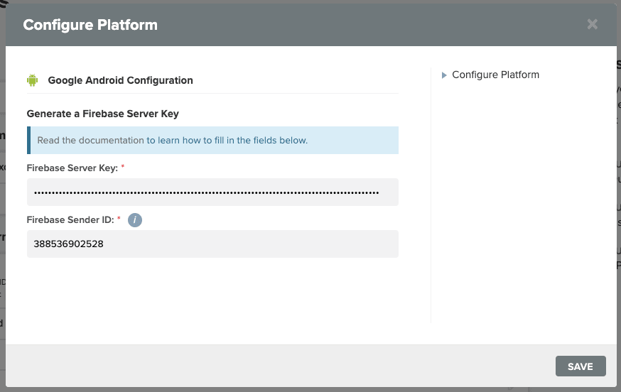Click the Firebase Sender ID label
Viewport: 621px width, 392px height.
(x=70, y=219)
